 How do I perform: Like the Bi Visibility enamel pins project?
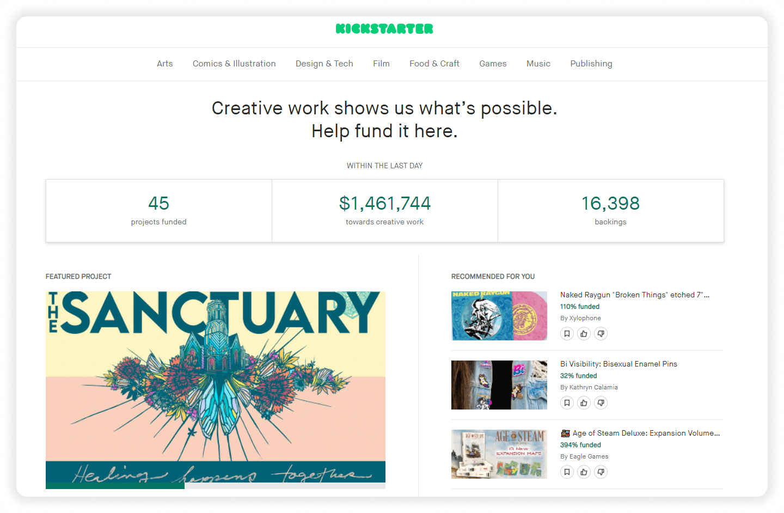coord(584,402)
